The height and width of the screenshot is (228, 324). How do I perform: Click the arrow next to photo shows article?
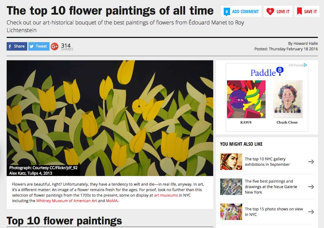[x=311, y=212]
